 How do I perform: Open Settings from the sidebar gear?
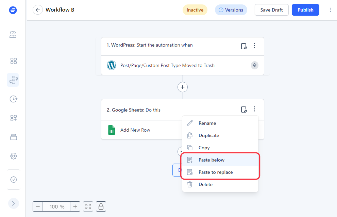(14, 156)
